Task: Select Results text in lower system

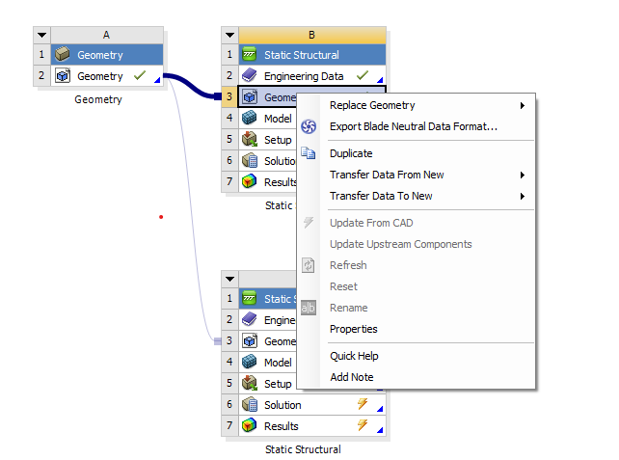Action: click(282, 426)
